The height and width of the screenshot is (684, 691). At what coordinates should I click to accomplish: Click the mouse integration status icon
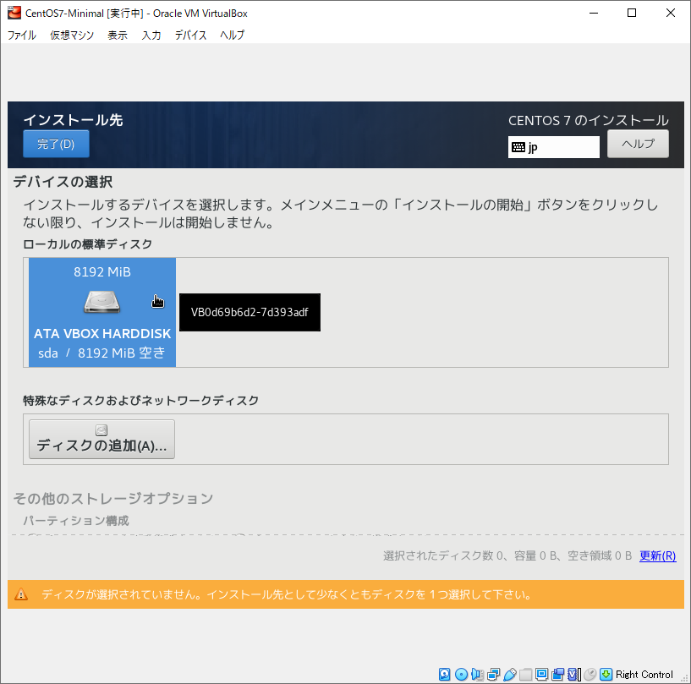tap(590, 675)
